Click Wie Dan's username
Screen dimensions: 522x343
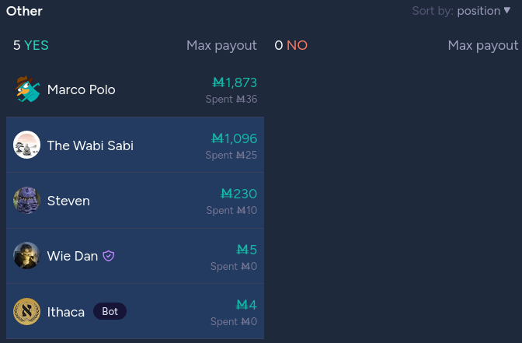click(x=72, y=256)
